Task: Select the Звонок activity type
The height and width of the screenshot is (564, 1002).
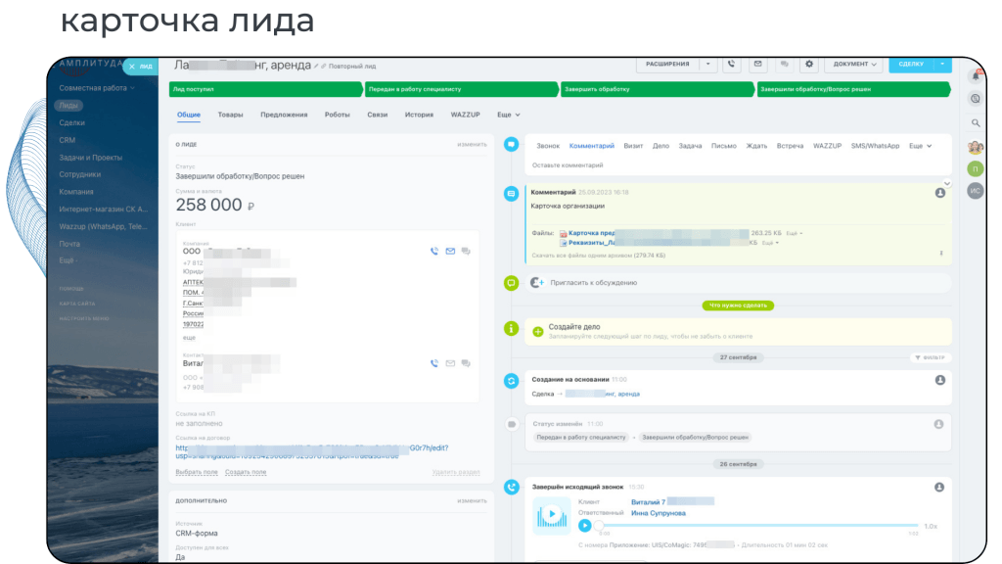Action: coord(548,146)
